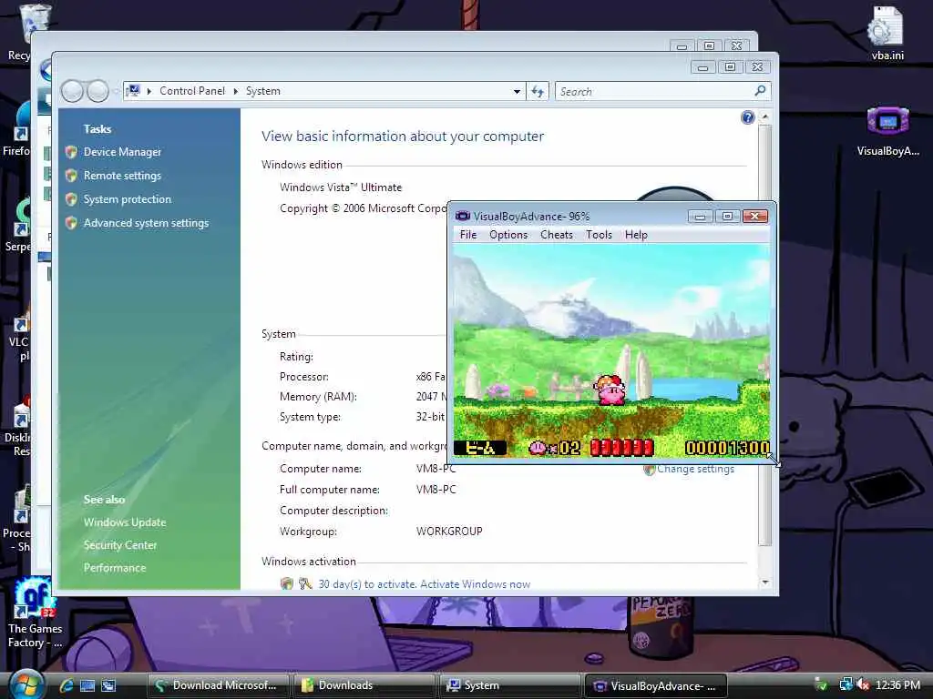Click the System window vertical scrollbar
The height and width of the screenshot is (699, 933).
(x=765, y=336)
